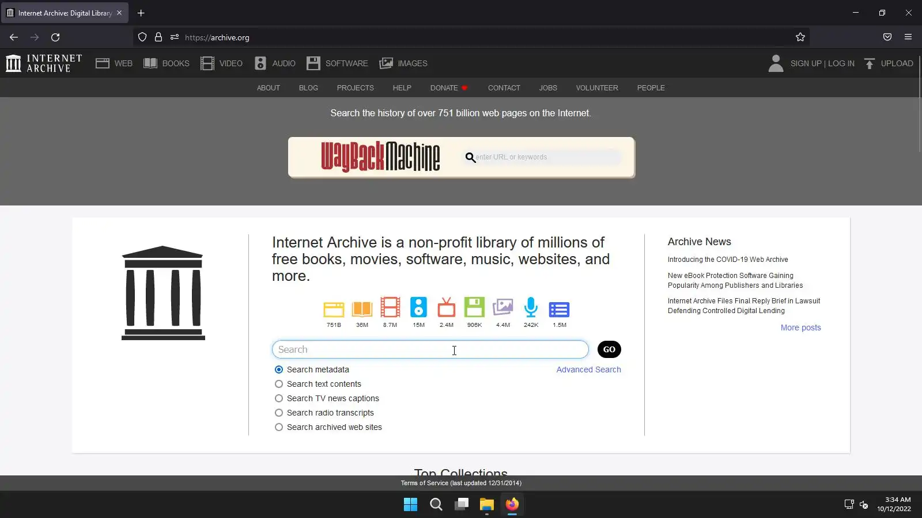The height and width of the screenshot is (518, 922).
Task: Save page to Pocket
Action: [x=887, y=37]
